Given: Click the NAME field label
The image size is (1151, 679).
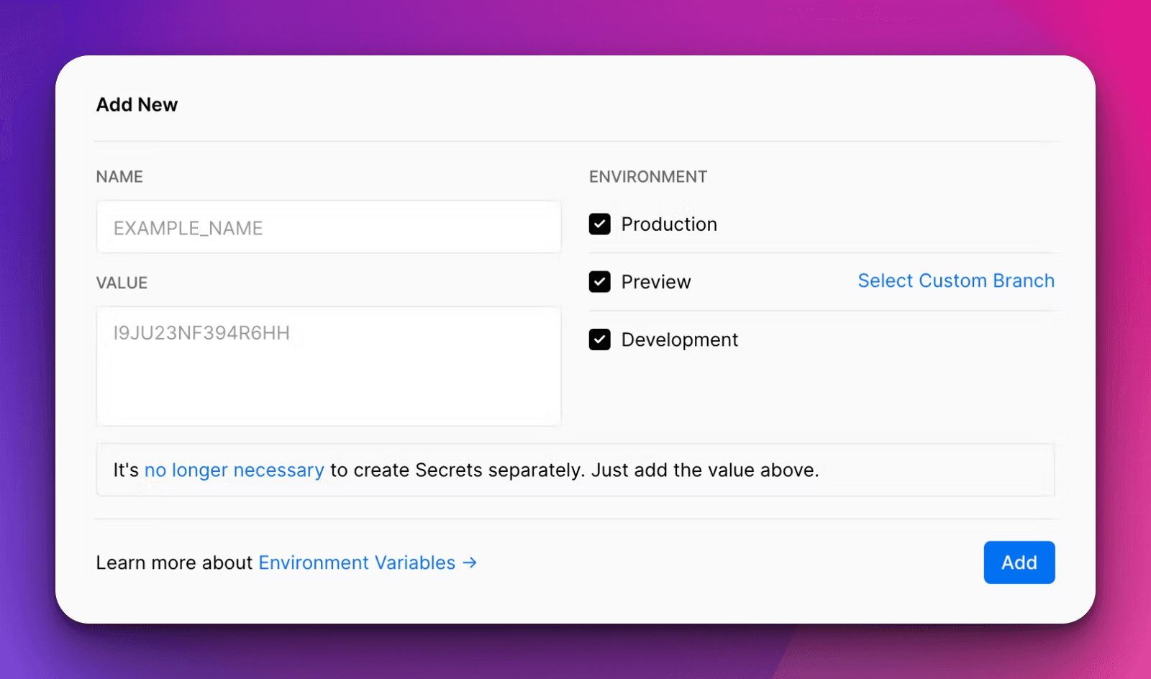Looking at the screenshot, I should coord(119,176).
